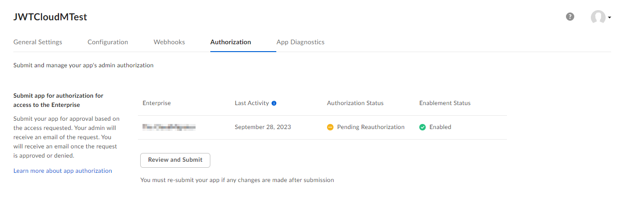Click the blurred enterprise name entry
619x206 pixels.
(169, 127)
